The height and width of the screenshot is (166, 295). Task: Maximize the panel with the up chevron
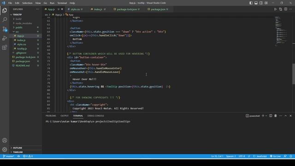(286, 116)
